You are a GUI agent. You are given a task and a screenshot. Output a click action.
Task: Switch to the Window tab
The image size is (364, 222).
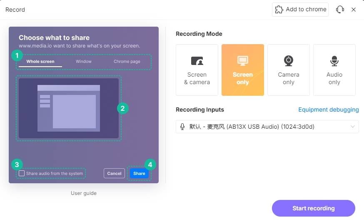coord(84,62)
